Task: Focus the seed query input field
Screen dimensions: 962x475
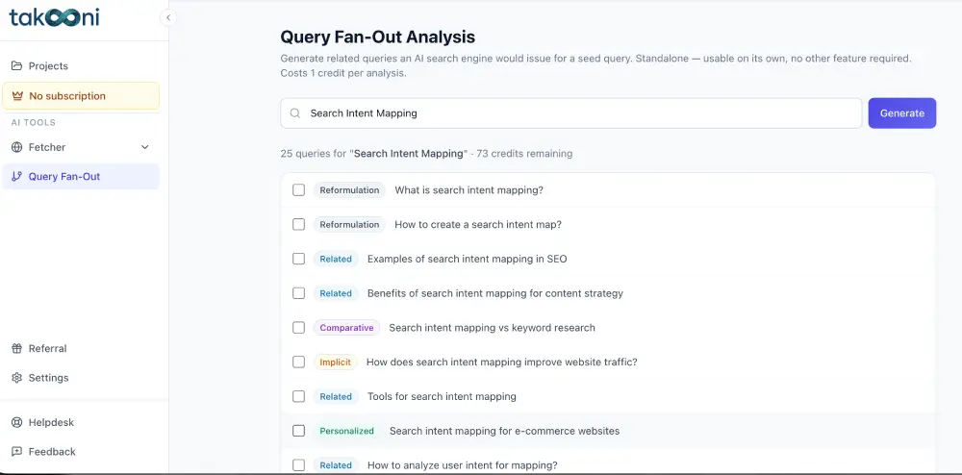Action: pos(571,113)
